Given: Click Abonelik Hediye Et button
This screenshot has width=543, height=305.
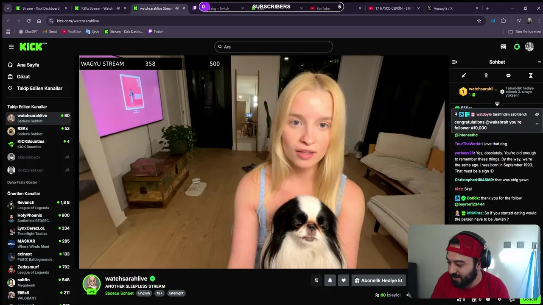Looking at the screenshot, I should 378,280.
